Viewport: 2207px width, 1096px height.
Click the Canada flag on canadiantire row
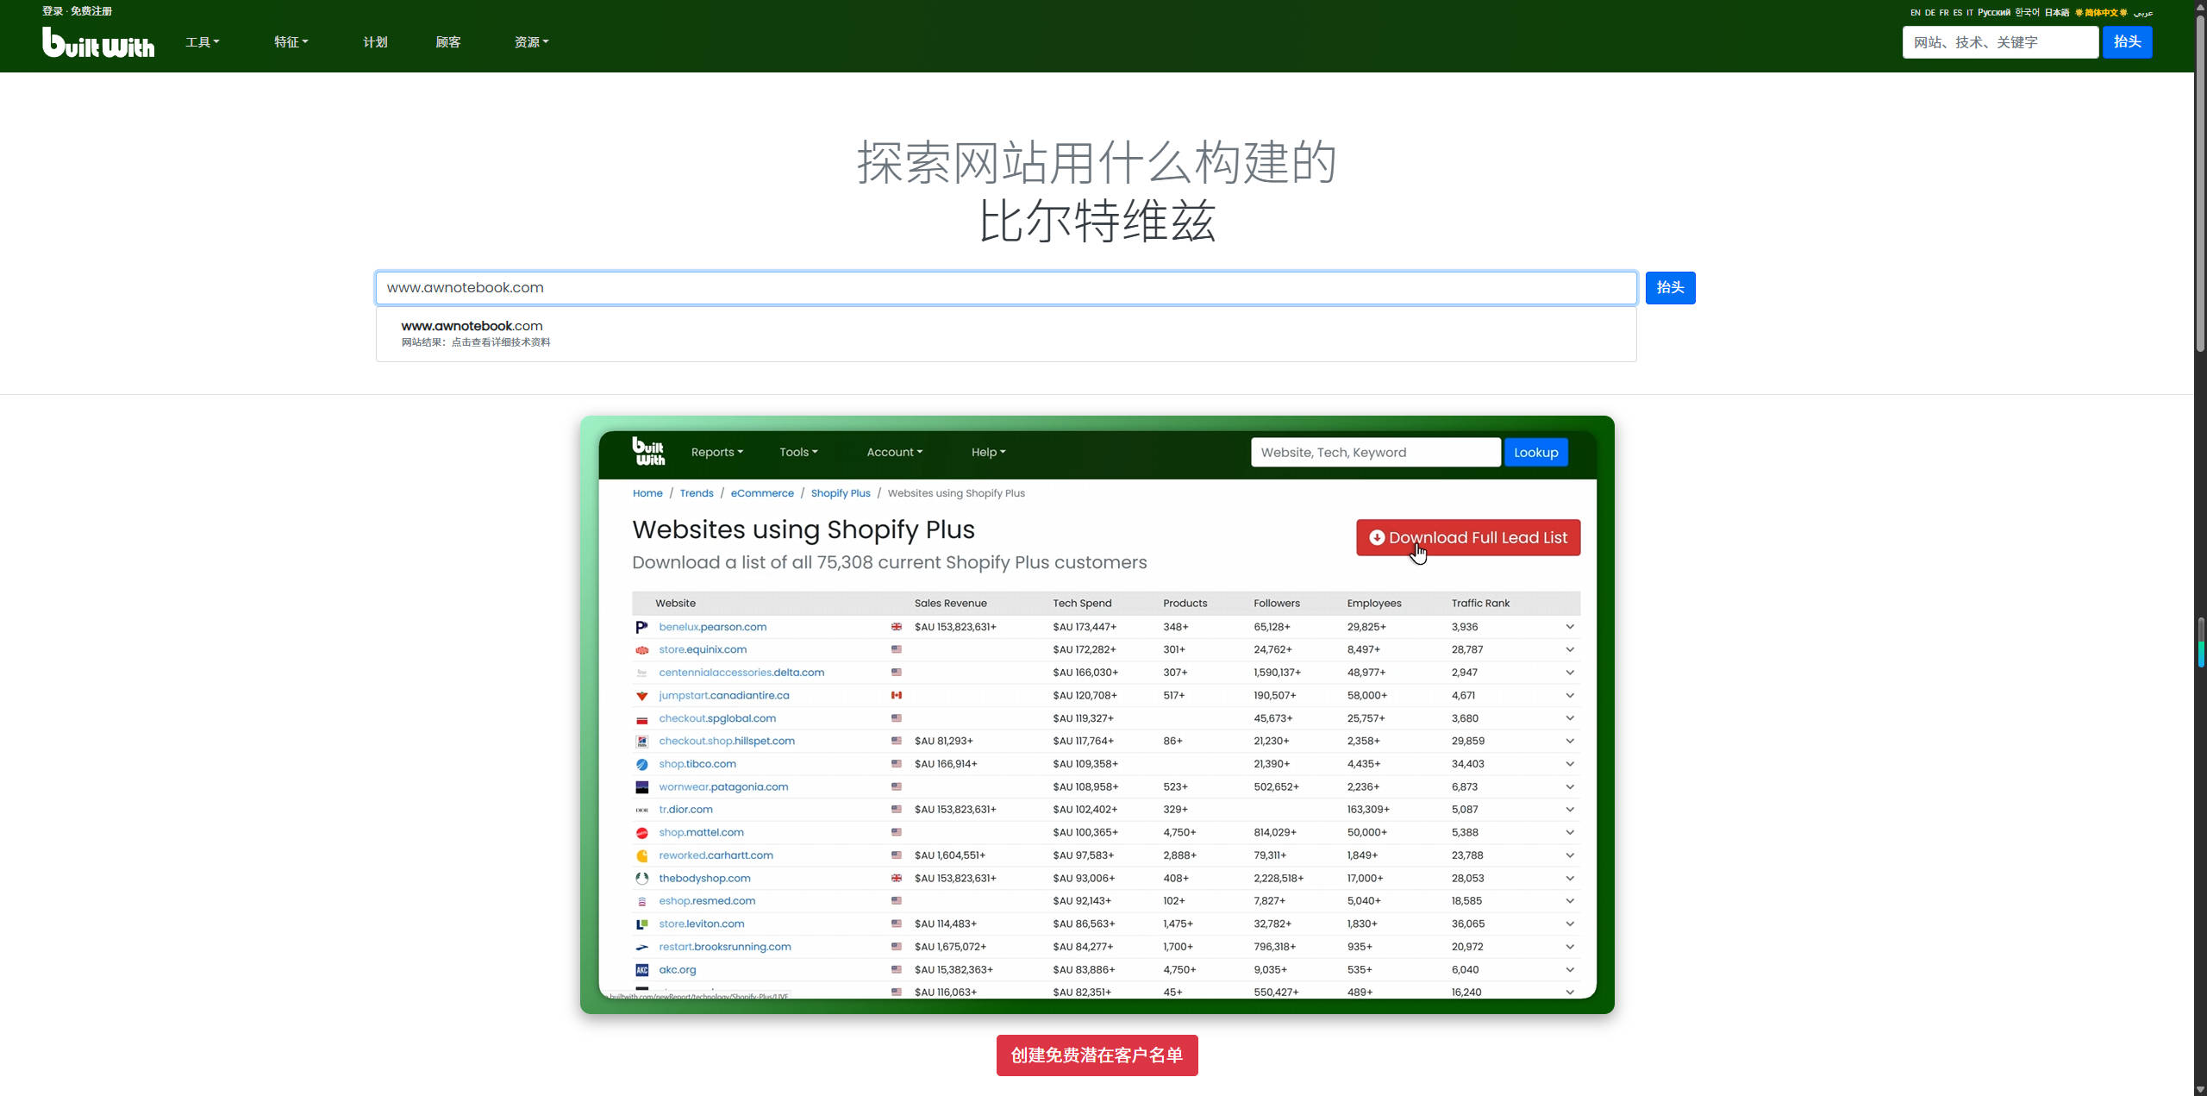[x=897, y=695]
